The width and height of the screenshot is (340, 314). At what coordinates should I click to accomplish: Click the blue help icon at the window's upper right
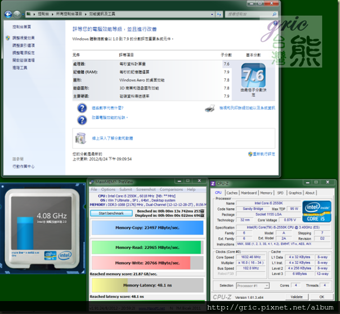tap(275, 23)
